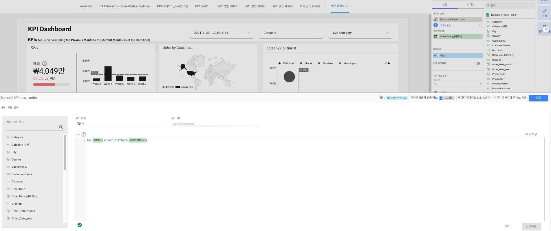The image size is (551, 231).
Task: Open the 비교 유형 기간 dropdown
Action: [457, 84]
